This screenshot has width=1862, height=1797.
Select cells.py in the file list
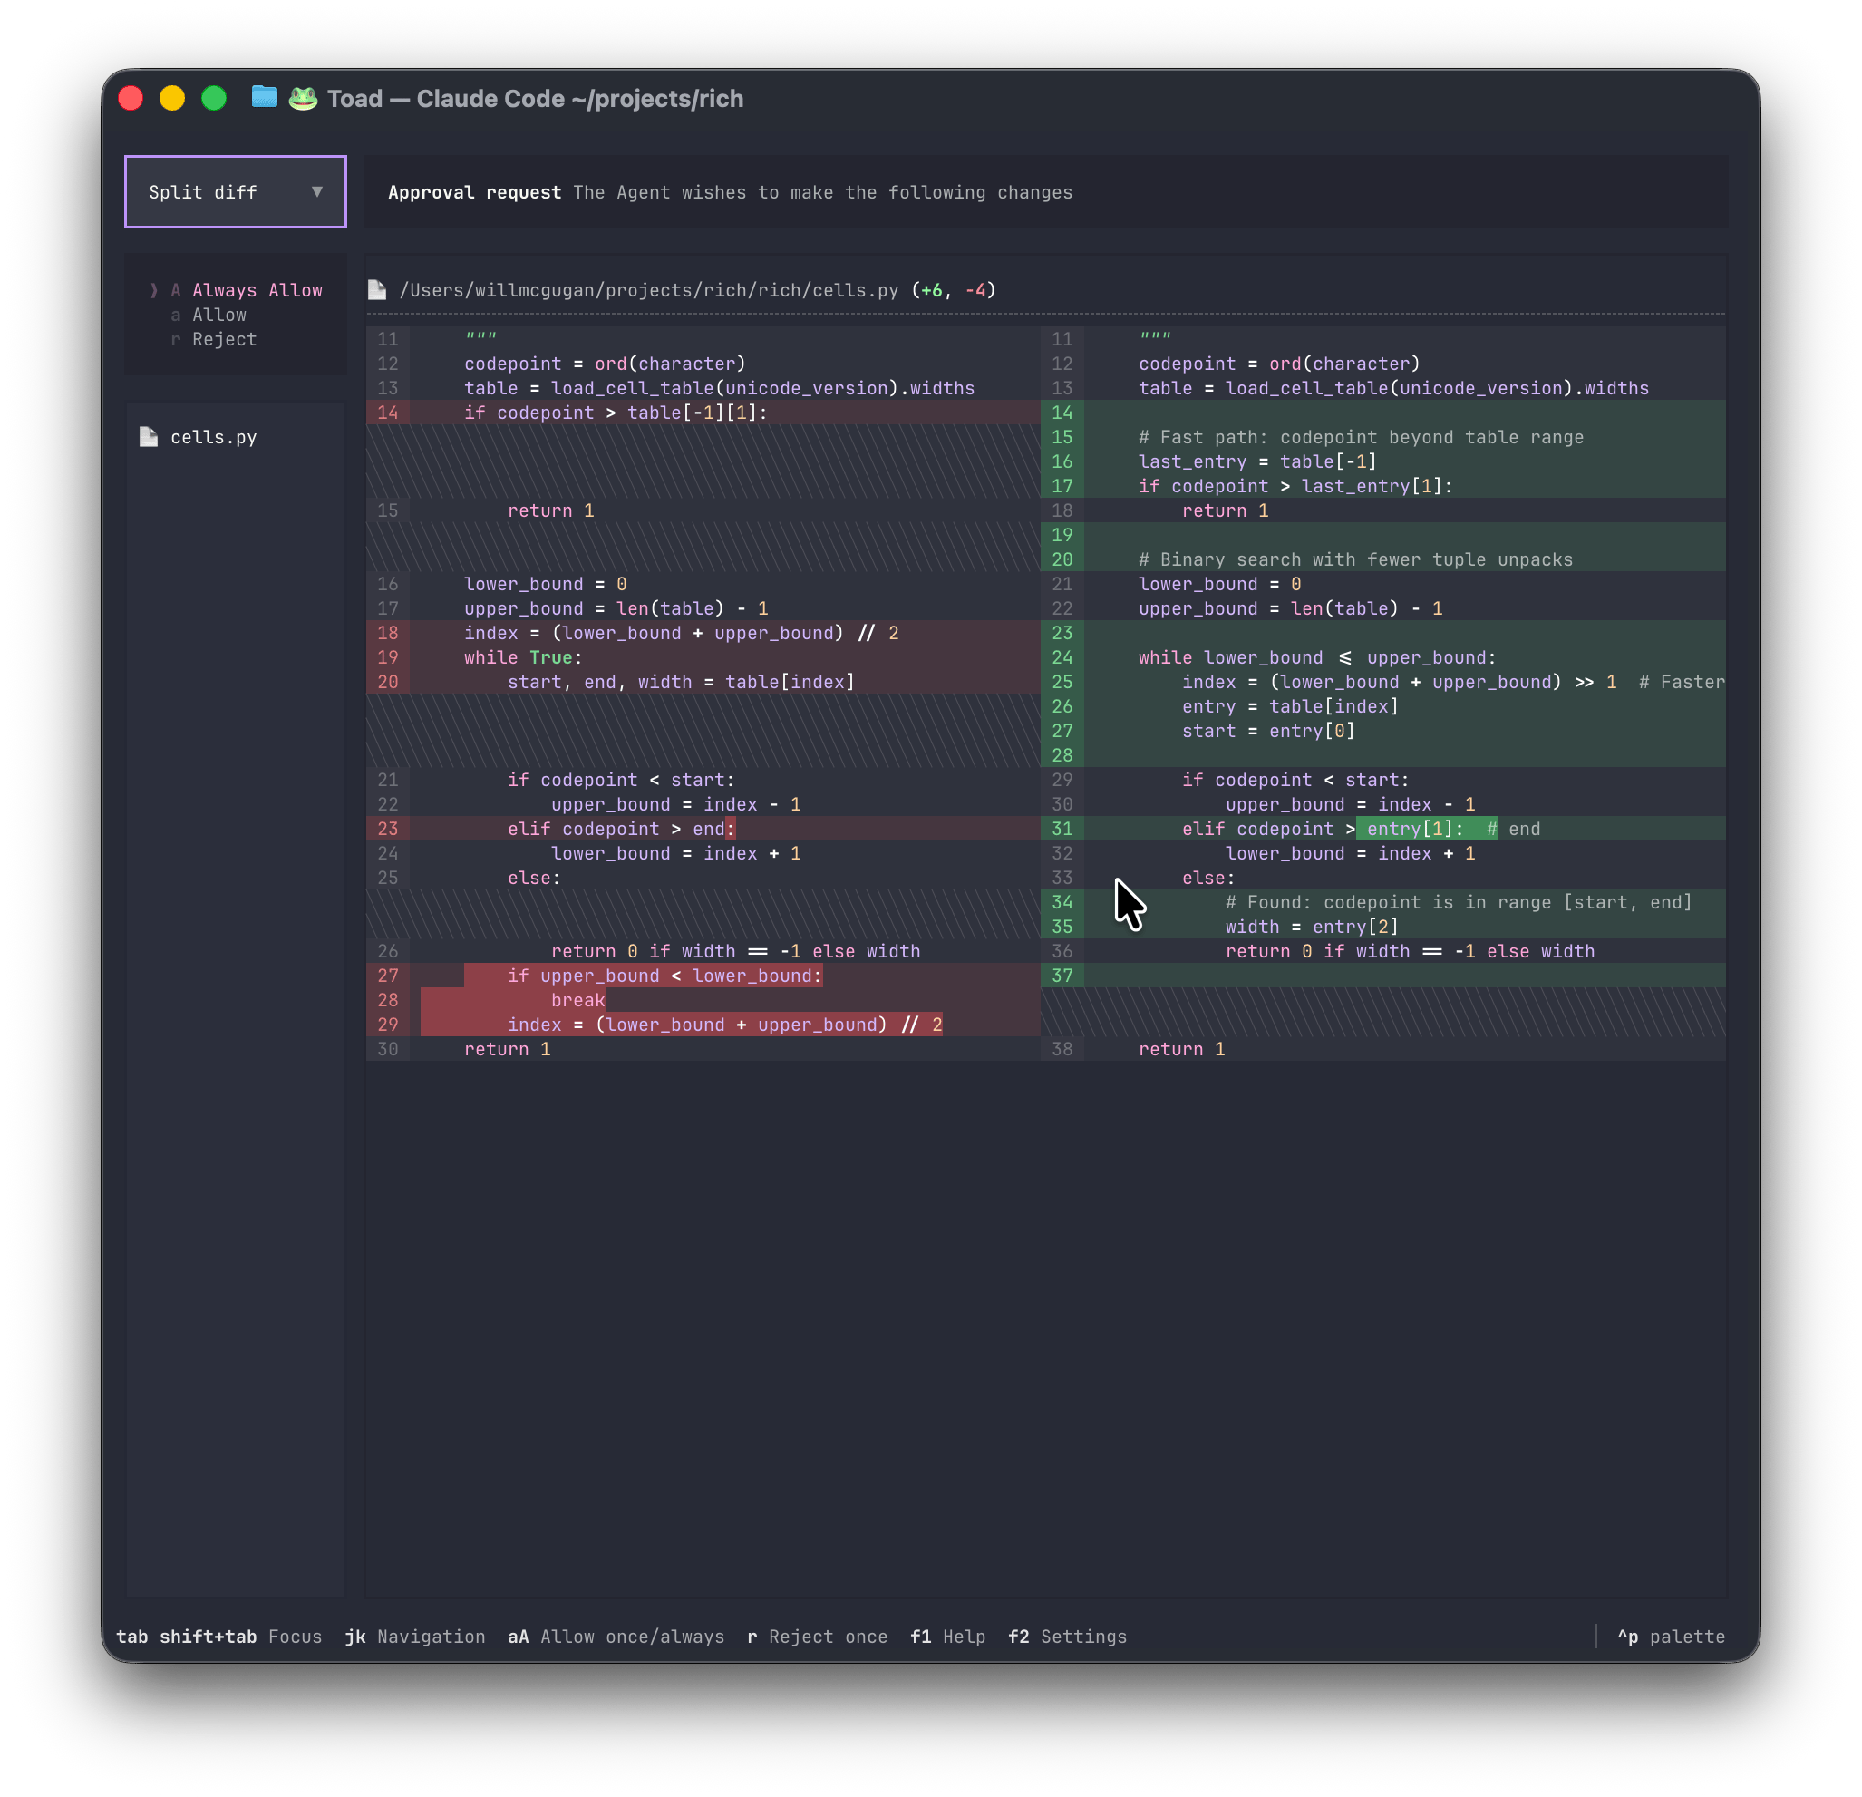(214, 436)
